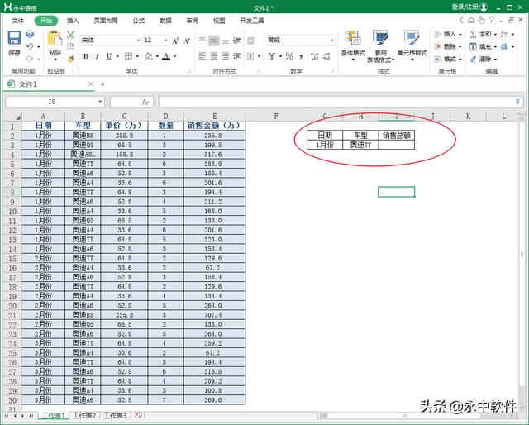529x425 pixels.
Task: Click the redo arrow icon
Action: coord(30,59)
